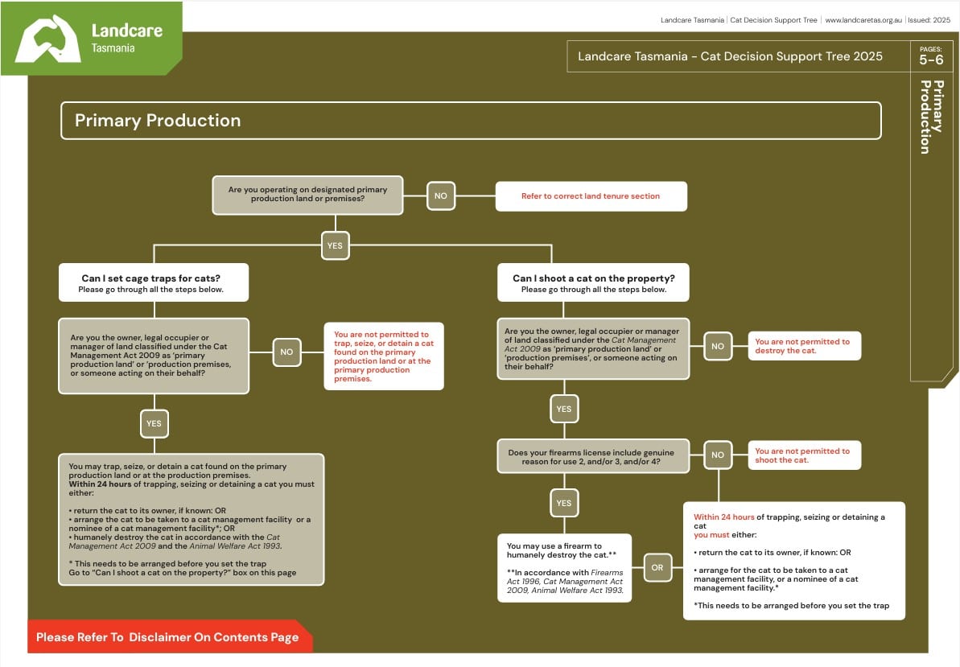The image size is (960, 667).
Task: Click the 'Landcare Tasmania' header text
Action: 692,20
